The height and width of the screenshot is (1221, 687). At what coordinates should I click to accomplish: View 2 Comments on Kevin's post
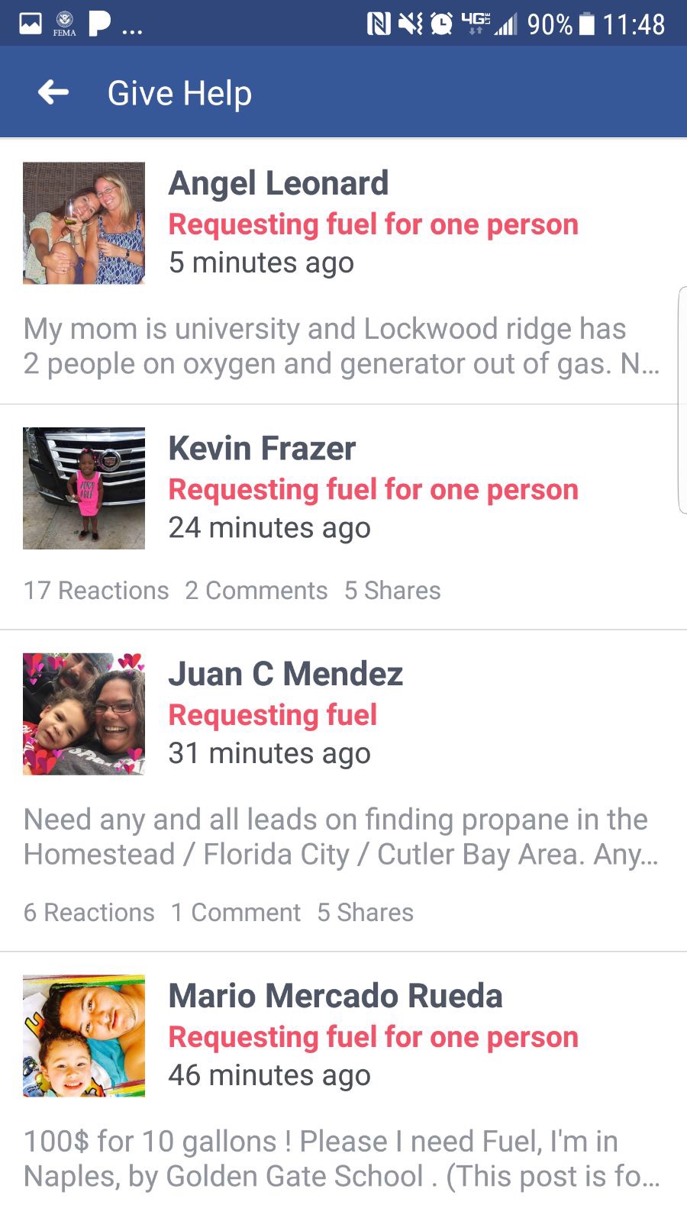pos(256,591)
